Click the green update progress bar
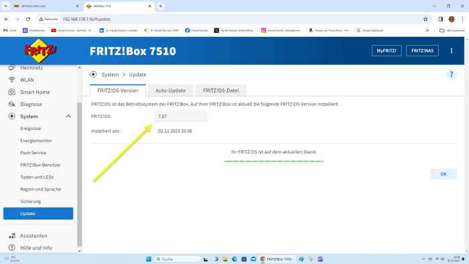469x264 pixels. (274, 161)
